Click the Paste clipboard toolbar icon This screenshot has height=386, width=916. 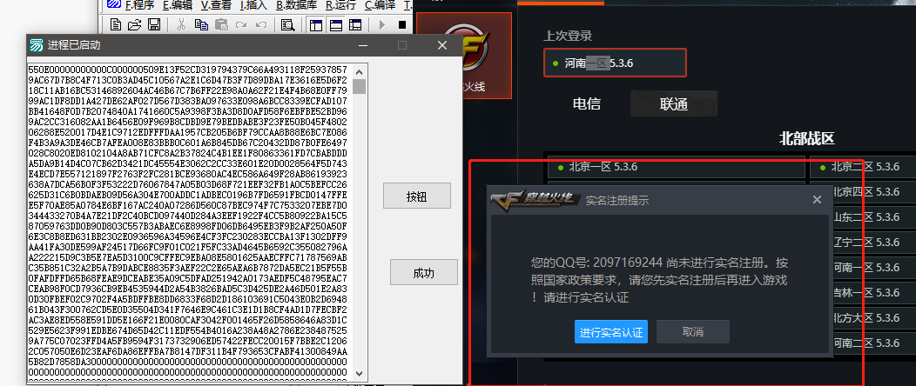[x=221, y=24]
